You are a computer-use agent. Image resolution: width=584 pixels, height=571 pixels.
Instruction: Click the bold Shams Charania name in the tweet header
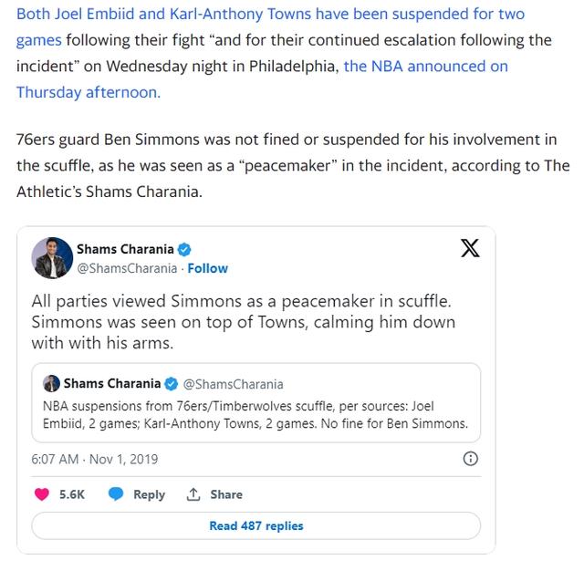click(x=123, y=249)
